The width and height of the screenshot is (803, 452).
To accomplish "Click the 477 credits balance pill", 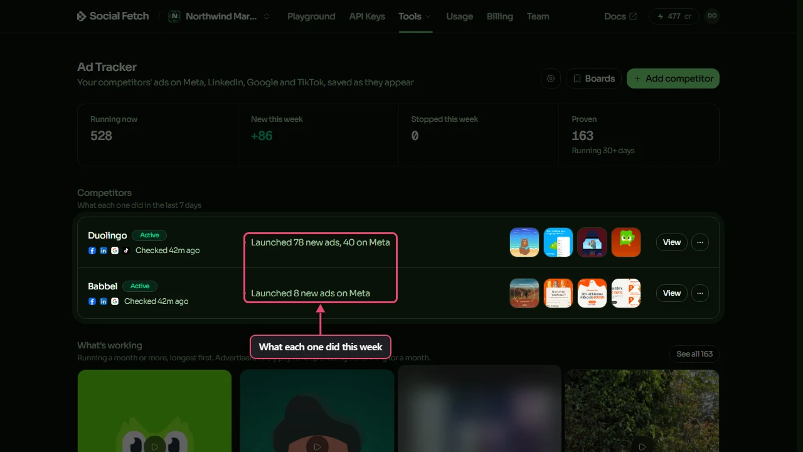I will (x=674, y=16).
